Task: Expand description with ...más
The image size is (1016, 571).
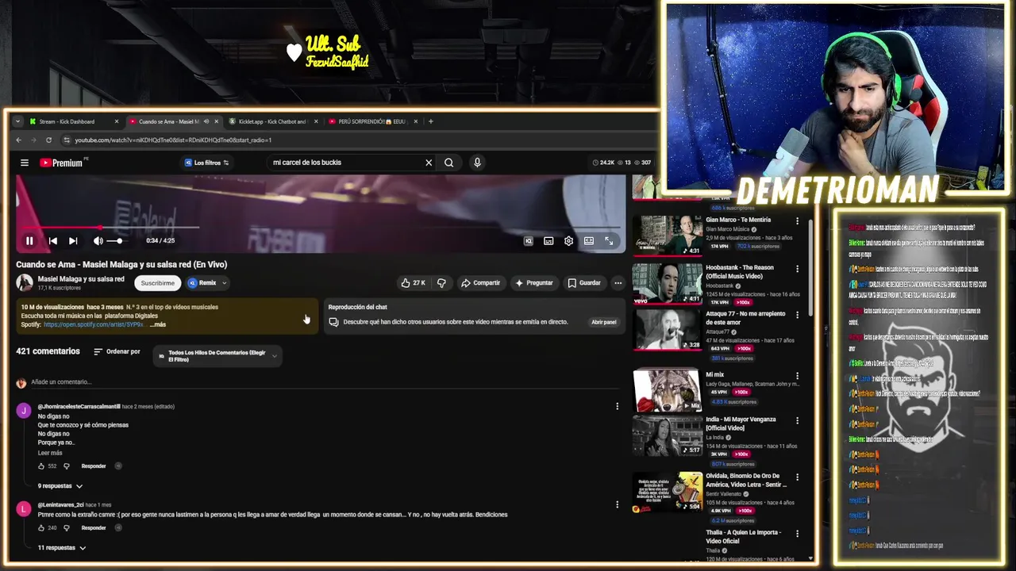Action: tap(158, 324)
